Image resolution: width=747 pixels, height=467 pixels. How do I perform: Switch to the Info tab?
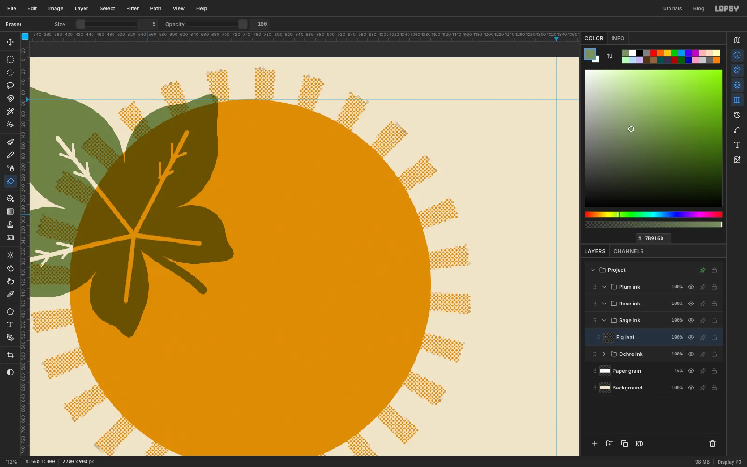click(x=618, y=38)
